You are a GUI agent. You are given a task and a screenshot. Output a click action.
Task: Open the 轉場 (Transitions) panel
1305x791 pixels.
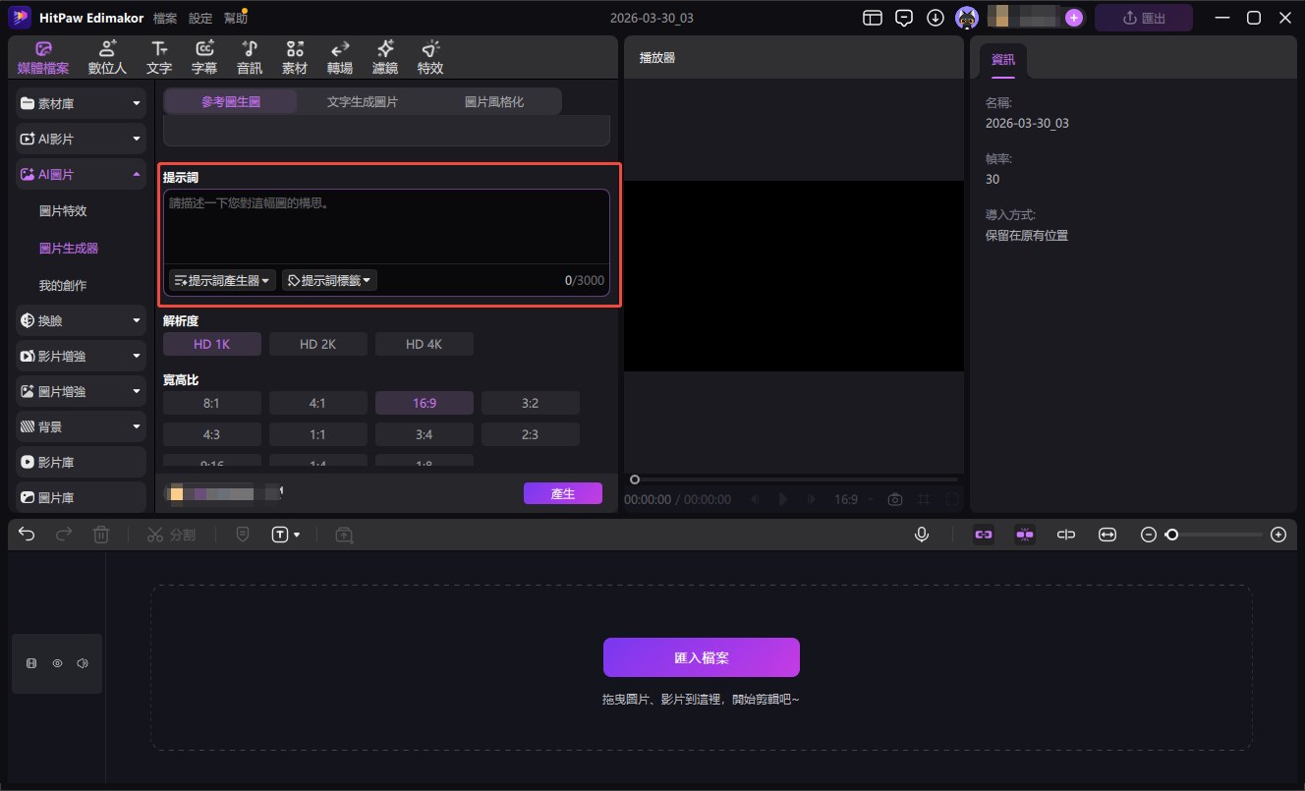(x=339, y=55)
